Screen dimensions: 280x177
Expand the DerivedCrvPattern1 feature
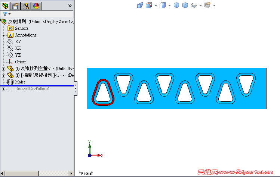coord(3,89)
